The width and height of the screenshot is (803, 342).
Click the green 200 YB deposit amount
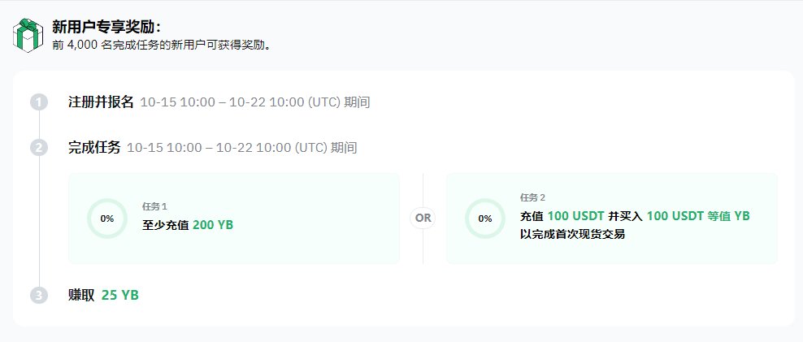coord(213,225)
